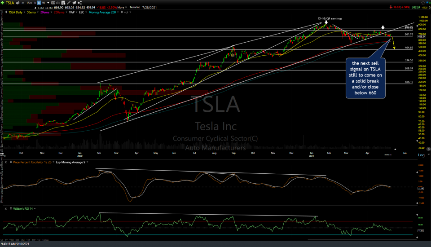Click the 188.16 price level label
The image size is (431, 247).
[x=409, y=82]
